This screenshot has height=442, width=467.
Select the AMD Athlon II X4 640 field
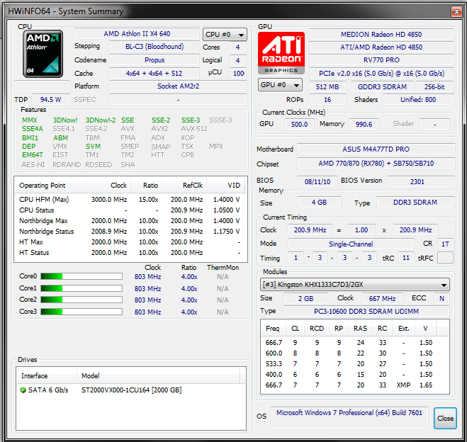coord(137,34)
